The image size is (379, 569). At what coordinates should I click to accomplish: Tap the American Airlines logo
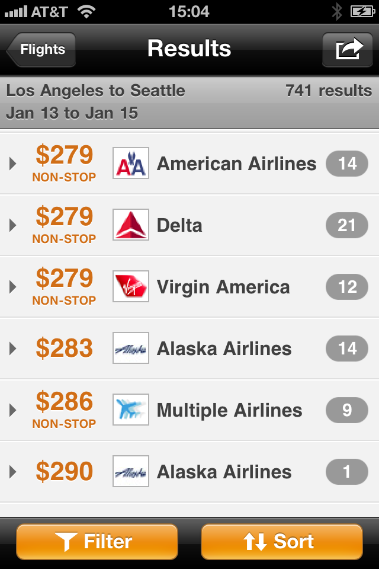coord(131,164)
